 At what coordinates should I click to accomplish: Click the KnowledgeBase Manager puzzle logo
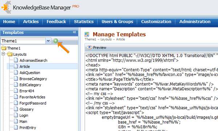coord(6,7)
